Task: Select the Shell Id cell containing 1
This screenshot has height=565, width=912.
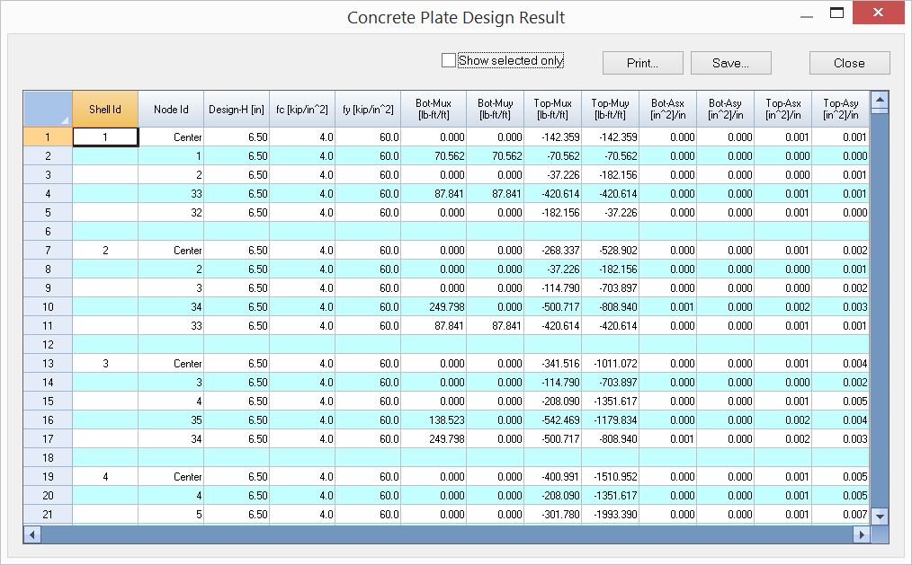Action: tap(104, 137)
